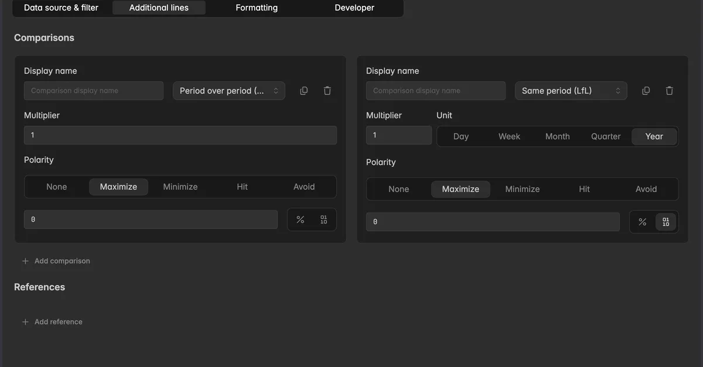
Task: Switch to the Formatting tab
Action: pyautogui.click(x=257, y=8)
